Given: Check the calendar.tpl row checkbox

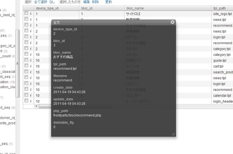Looking at the screenshot, I should tap(26, 95).
